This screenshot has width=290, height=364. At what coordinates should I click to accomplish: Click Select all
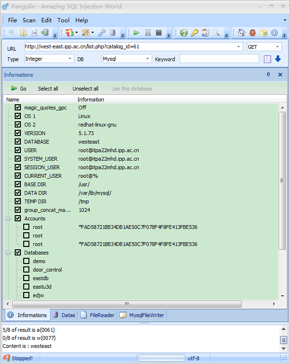coord(48,89)
